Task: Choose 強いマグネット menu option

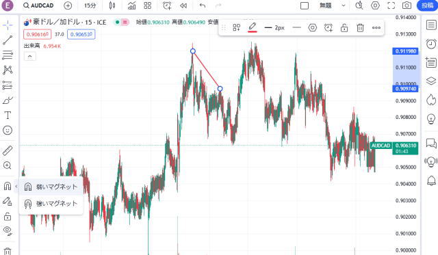Action: (51, 204)
